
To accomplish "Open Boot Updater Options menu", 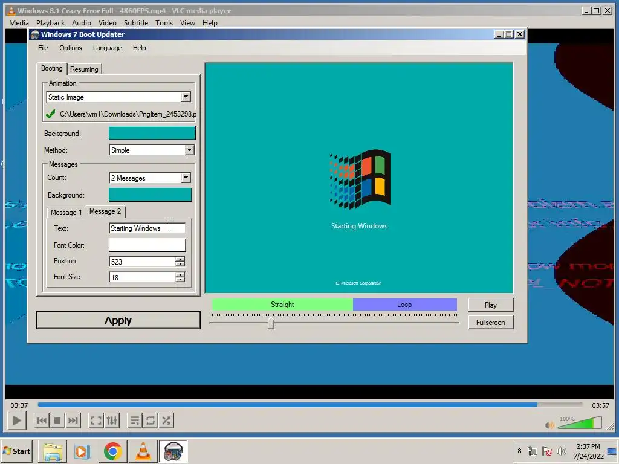I will coord(71,48).
